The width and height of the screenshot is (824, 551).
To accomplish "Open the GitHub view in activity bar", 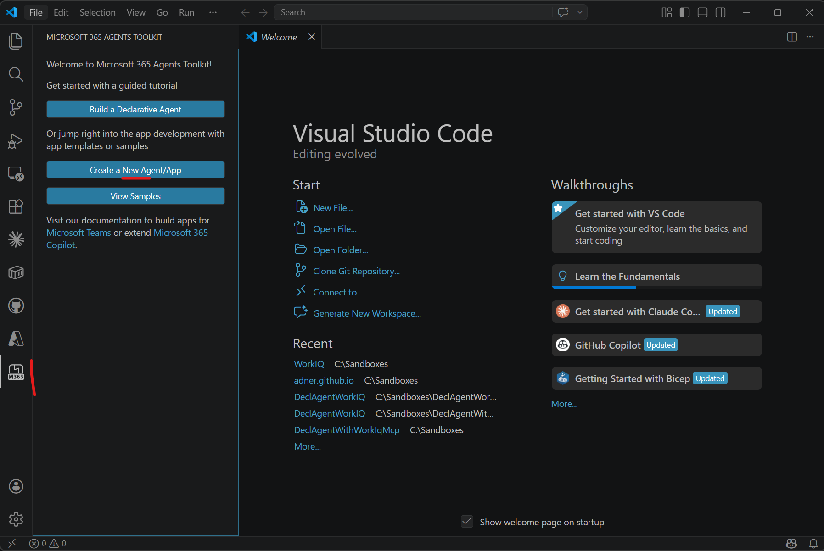I will click(16, 306).
